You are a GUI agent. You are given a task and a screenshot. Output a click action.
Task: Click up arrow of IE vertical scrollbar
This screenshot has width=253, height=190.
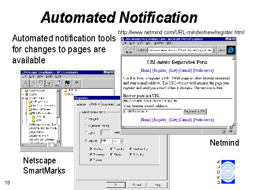[234, 58]
